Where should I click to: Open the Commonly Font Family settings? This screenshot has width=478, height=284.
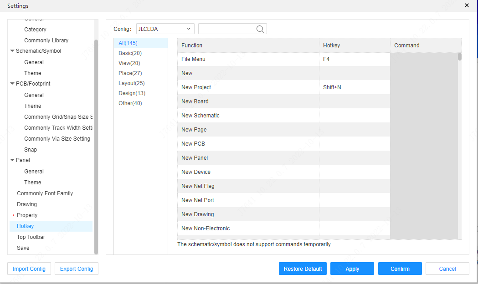point(44,193)
